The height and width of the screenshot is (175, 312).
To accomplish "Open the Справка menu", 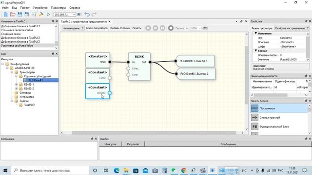I will (75, 8).
